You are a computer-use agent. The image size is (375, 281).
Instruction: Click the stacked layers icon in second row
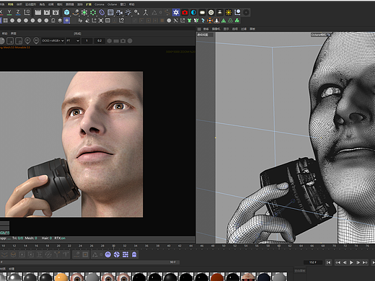[60, 20]
